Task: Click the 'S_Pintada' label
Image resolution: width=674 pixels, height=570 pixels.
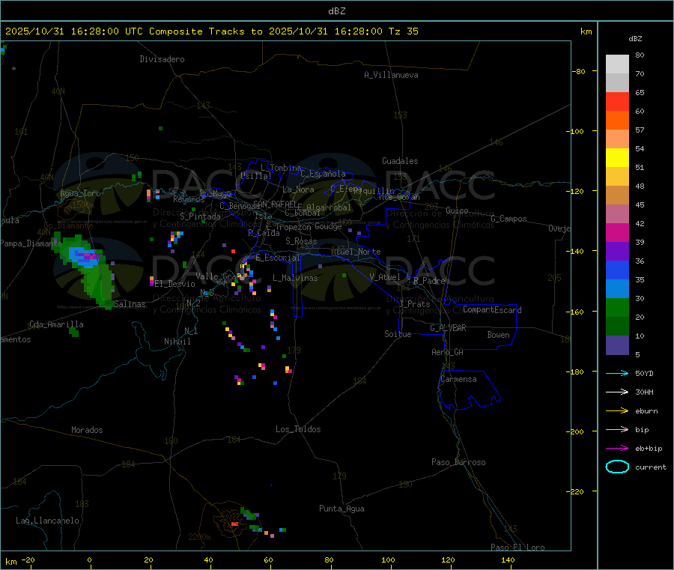Action: pyautogui.click(x=200, y=216)
